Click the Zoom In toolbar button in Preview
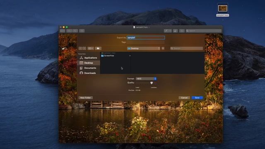This screenshot has width=265, height=149. coord(75,31)
